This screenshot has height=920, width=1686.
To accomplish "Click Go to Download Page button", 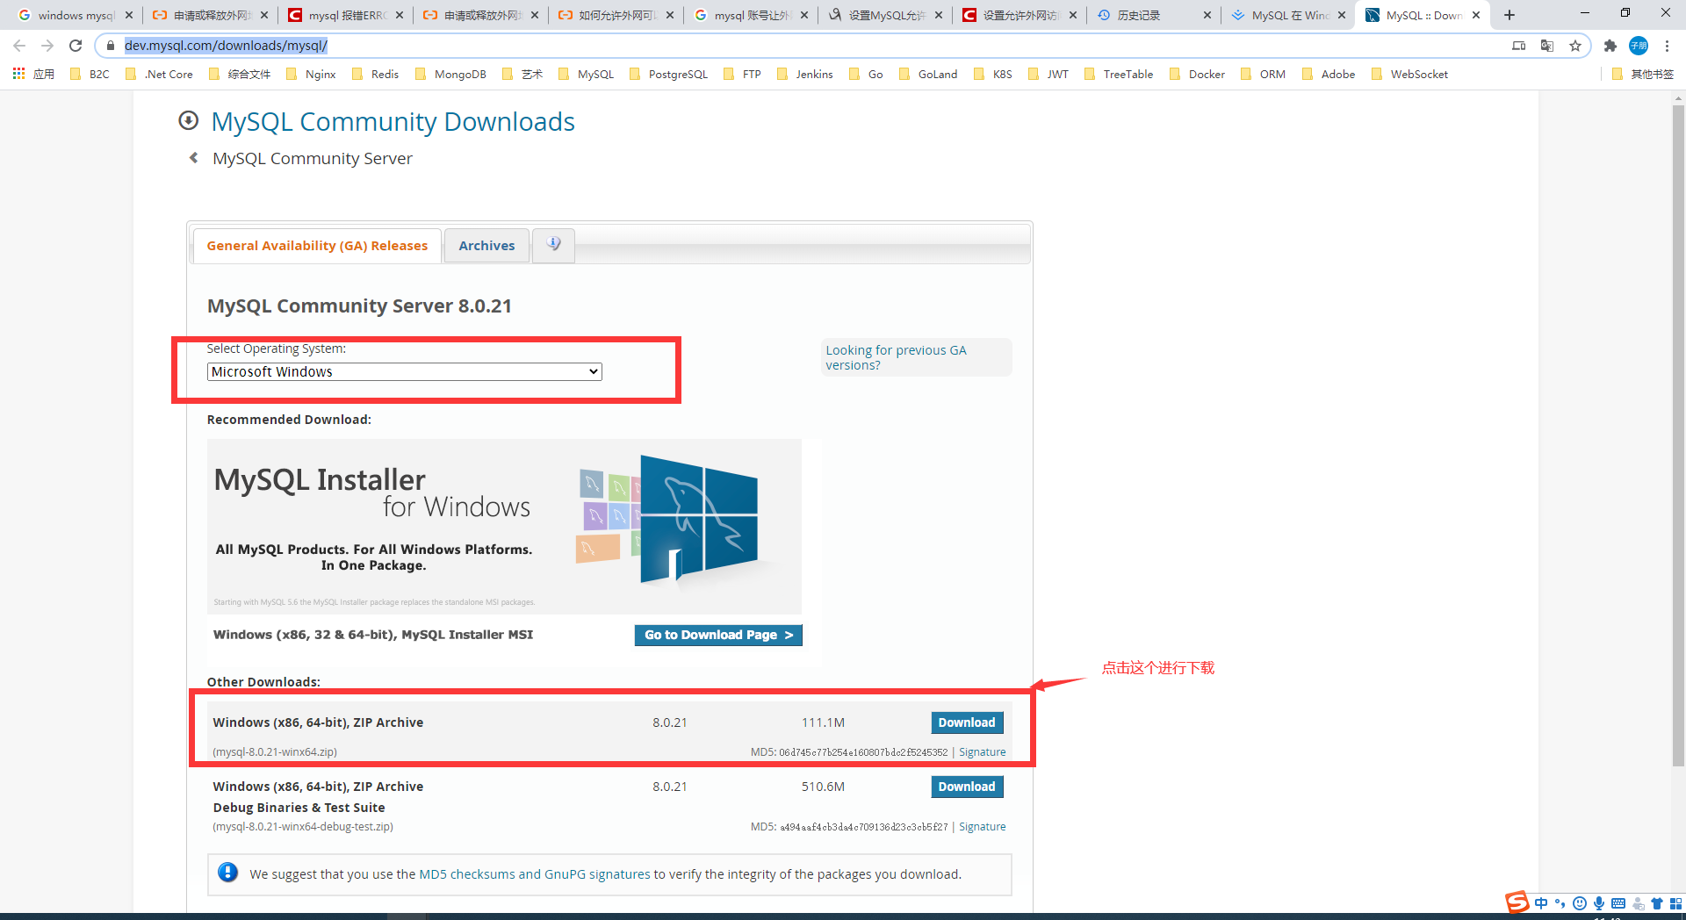I will click(718, 635).
